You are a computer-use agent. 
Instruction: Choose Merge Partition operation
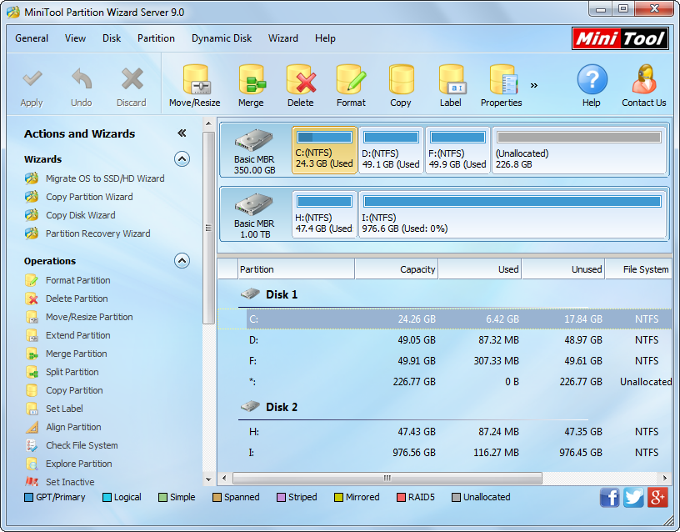(77, 354)
